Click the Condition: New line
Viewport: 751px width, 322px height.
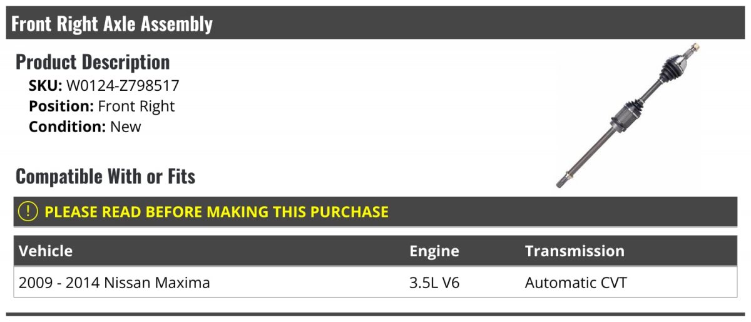(85, 127)
